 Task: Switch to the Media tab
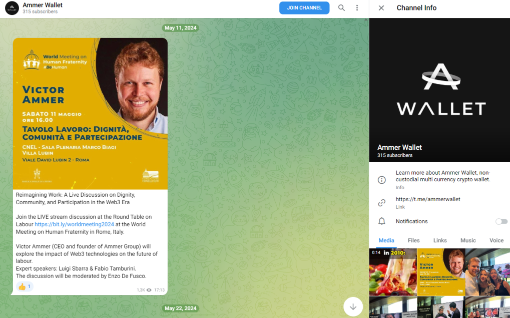click(386, 241)
